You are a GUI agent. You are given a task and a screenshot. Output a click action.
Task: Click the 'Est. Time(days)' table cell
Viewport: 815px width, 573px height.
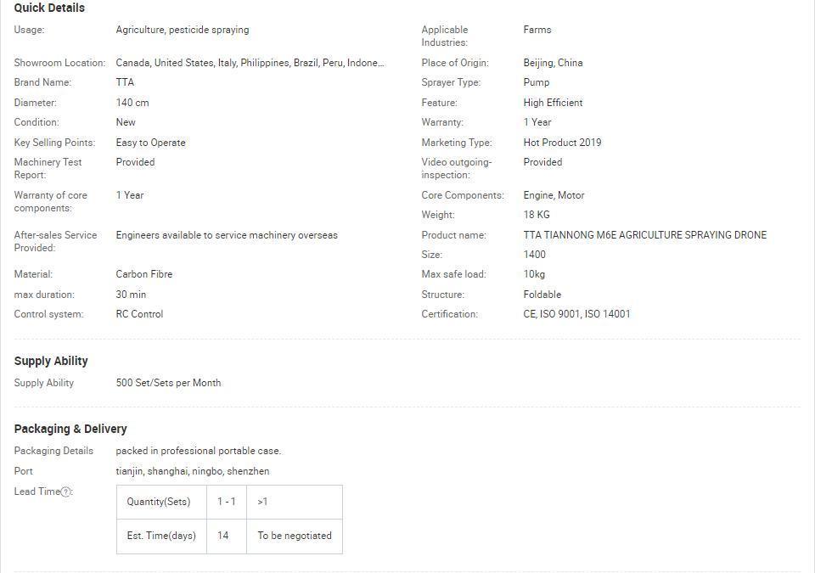coord(161,536)
